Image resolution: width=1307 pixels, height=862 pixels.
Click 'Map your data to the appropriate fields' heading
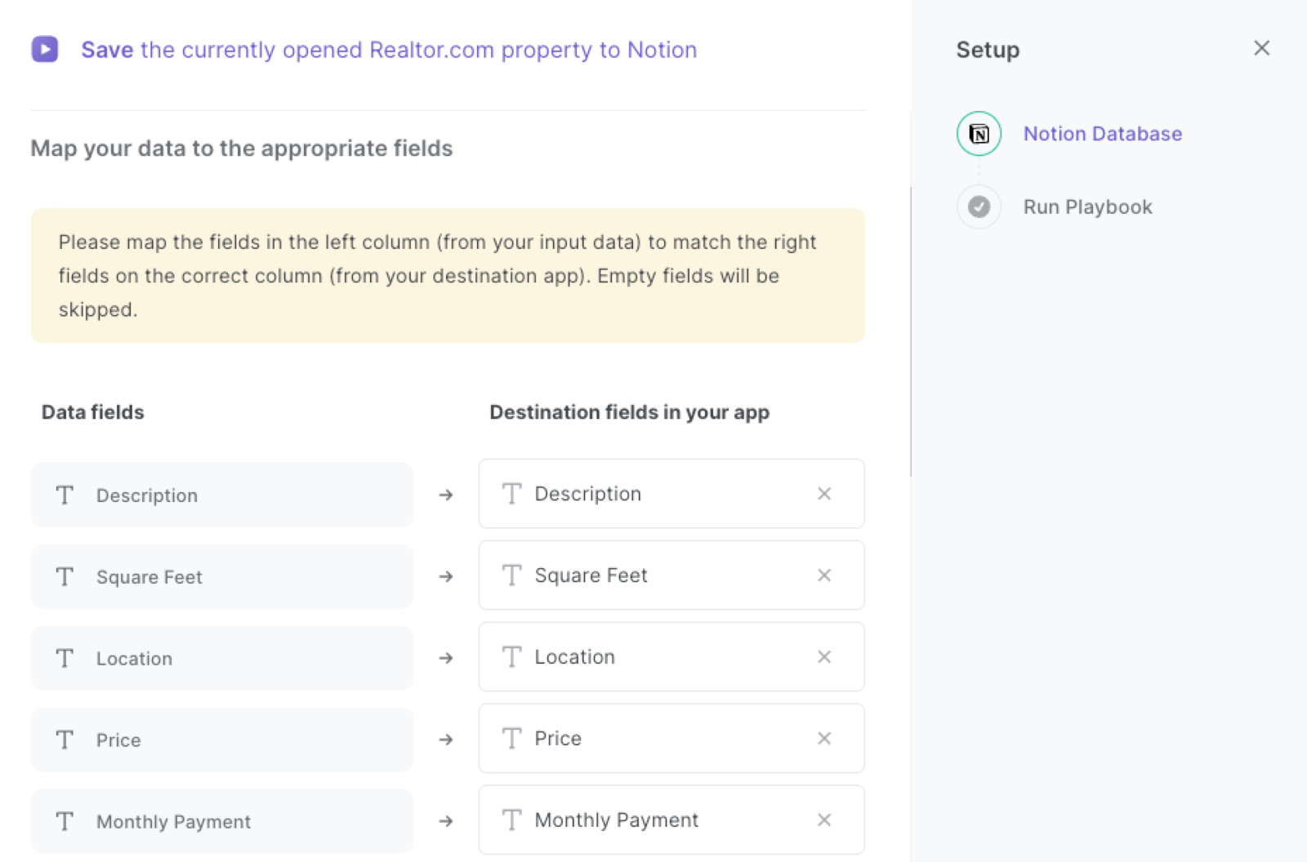click(x=242, y=149)
